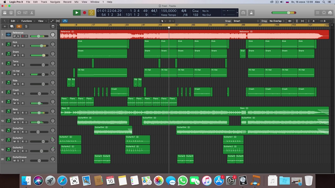
Task: Click the 4/4 time signature display
Action: click(184, 11)
